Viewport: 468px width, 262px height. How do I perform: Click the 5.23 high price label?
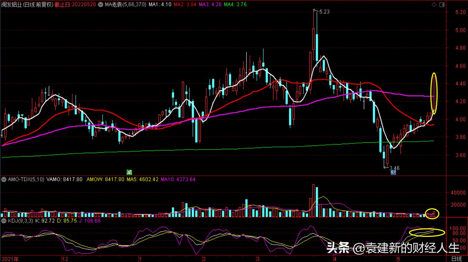tap(325, 12)
